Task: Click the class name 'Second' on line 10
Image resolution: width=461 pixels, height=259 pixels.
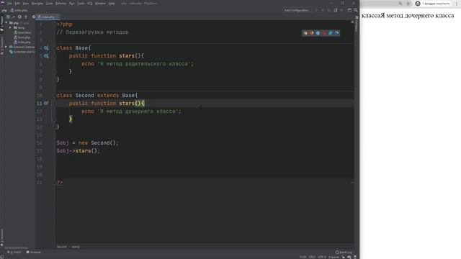Action: (85, 96)
